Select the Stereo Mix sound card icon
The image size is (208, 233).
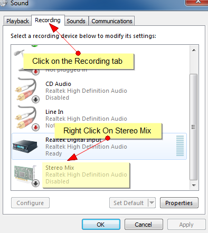[x=25, y=174]
